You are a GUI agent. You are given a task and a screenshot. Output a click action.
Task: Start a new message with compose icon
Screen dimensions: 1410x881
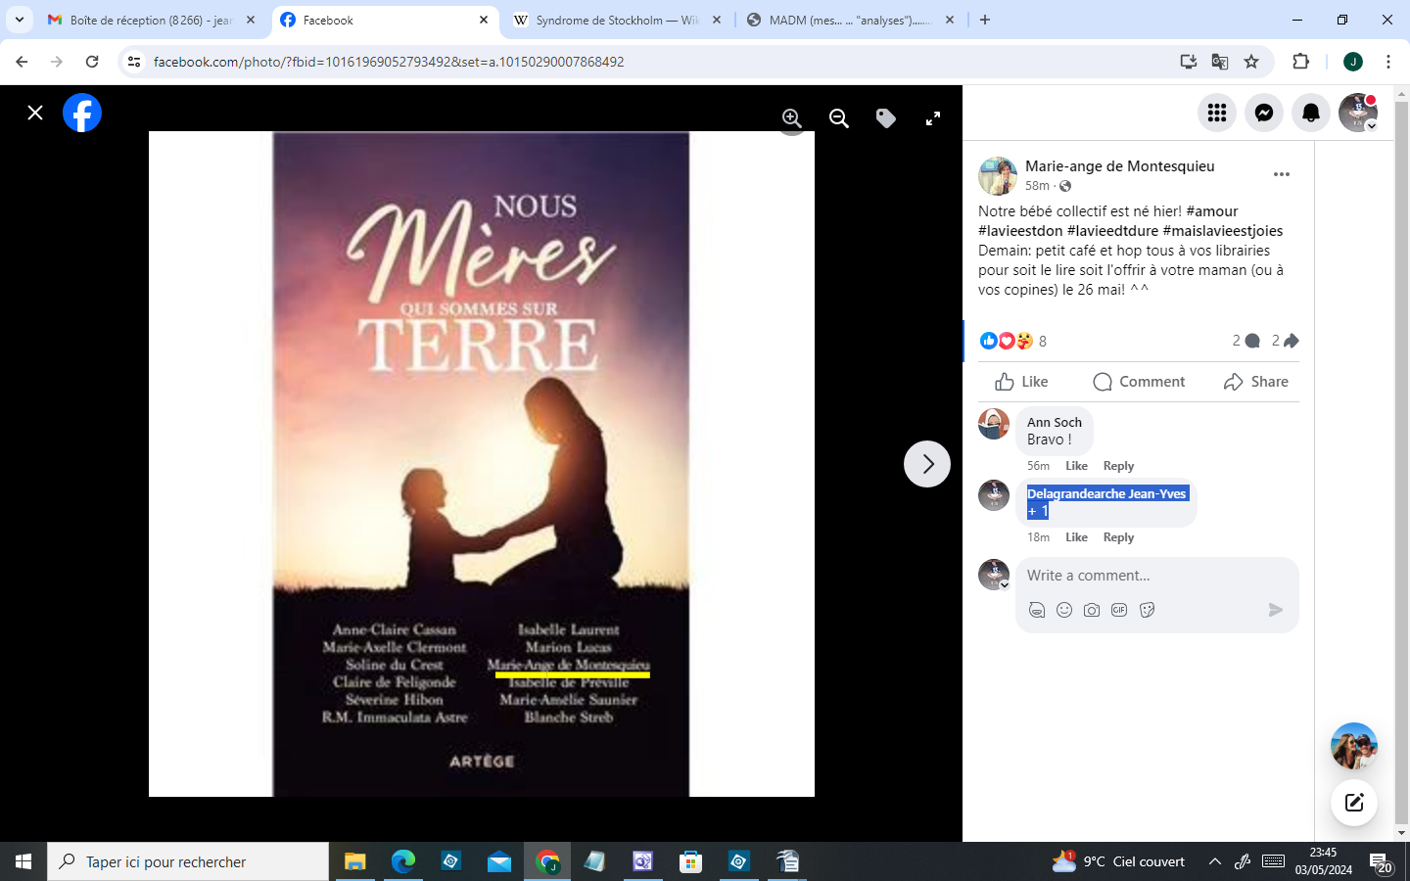pos(1354,803)
